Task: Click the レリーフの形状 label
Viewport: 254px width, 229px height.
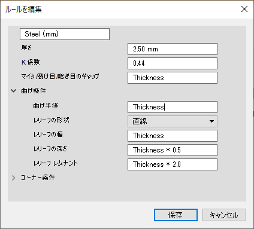Action: click(x=51, y=120)
